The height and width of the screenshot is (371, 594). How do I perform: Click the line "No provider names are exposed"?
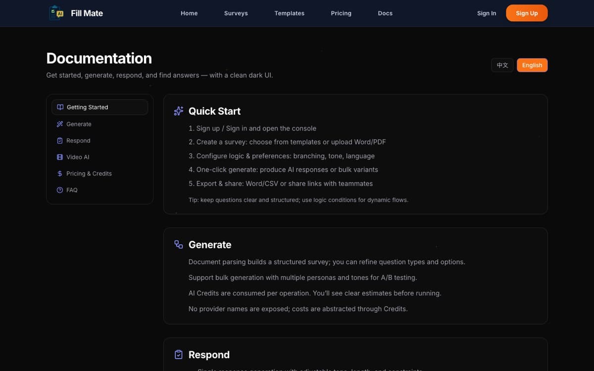(x=298, y=309)
